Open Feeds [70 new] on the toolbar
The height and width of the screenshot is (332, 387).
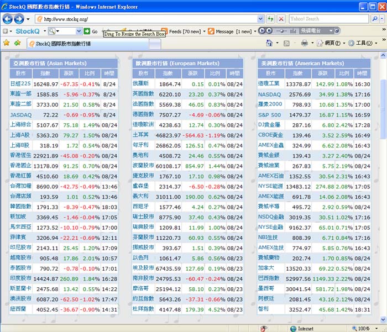tap(181, 31)
